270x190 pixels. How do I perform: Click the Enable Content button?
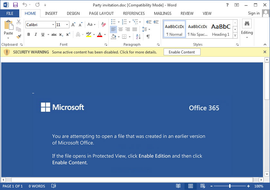click(x=182, y=52)
